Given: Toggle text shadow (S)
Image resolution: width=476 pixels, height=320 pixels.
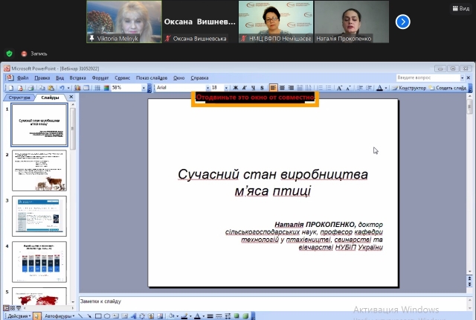Looking at the screenshot, I should tap(262, 88).
